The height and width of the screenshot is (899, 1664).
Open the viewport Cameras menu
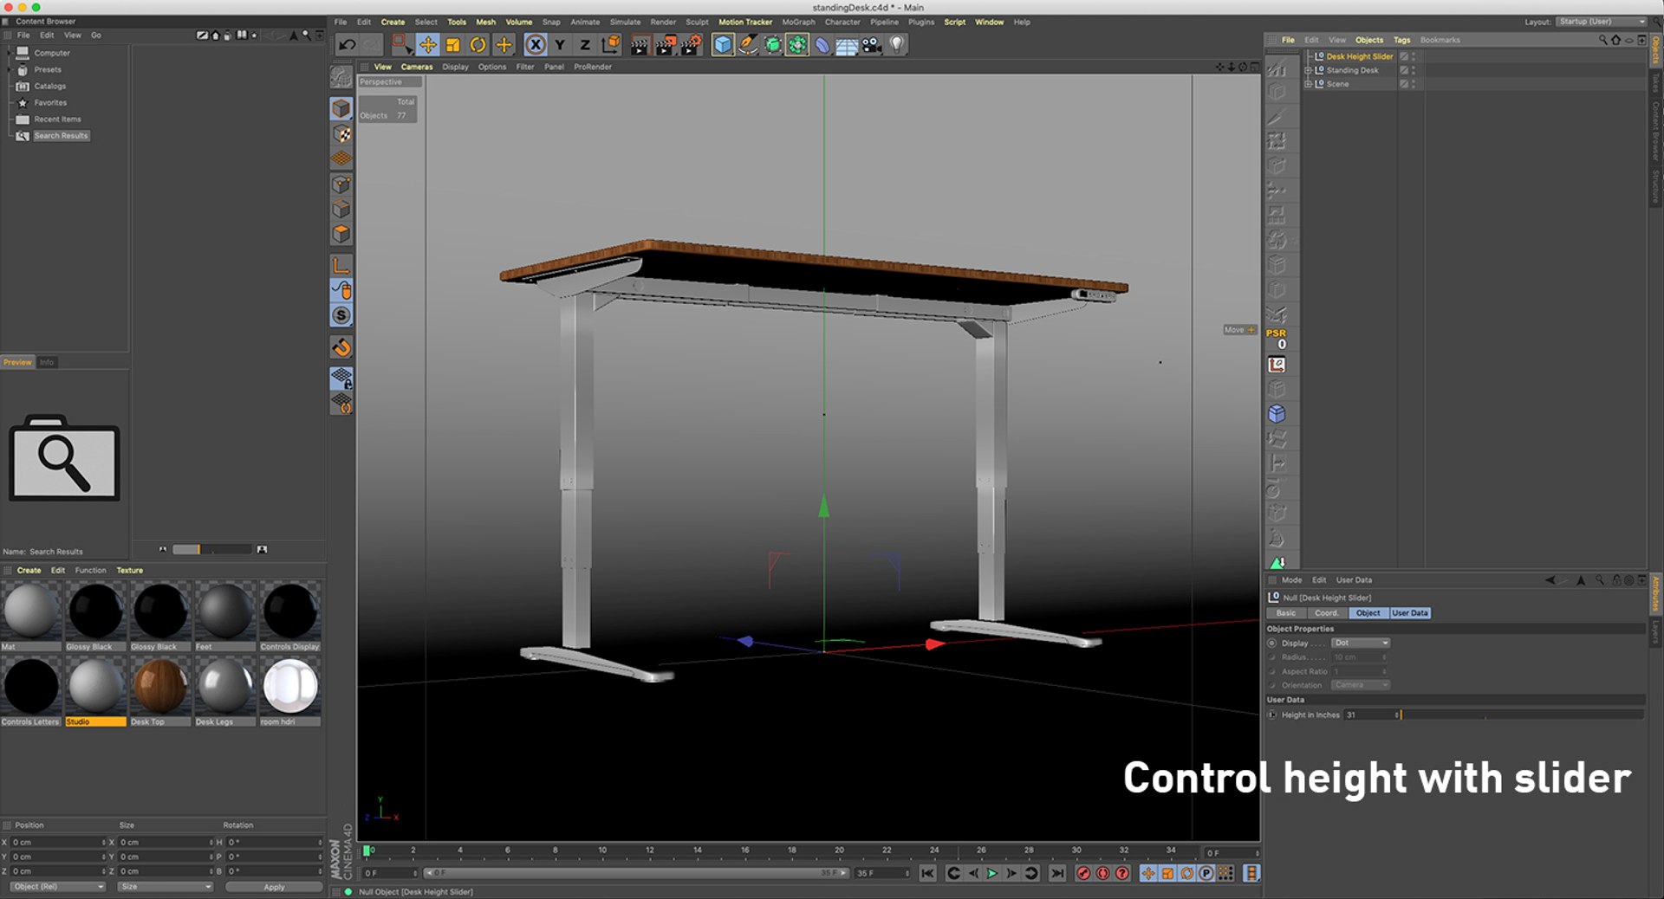[x=416, y=67]
